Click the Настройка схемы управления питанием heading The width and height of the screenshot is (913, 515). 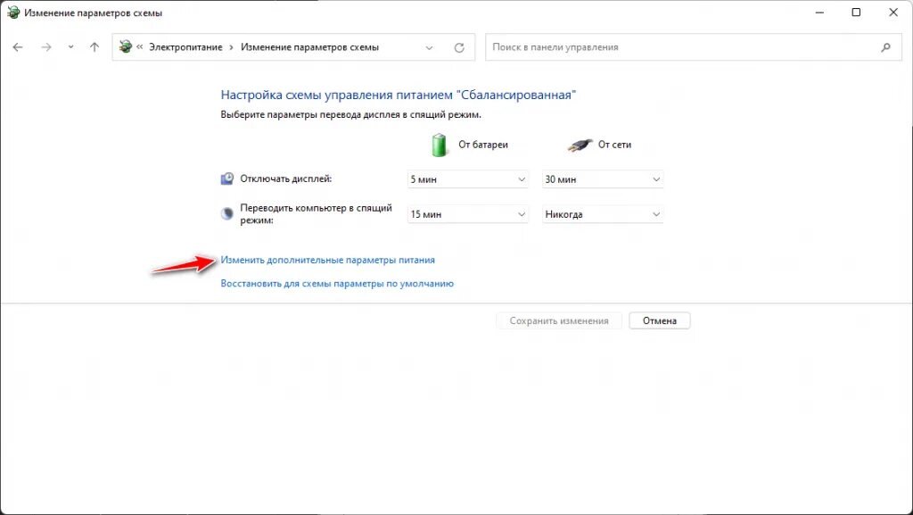399,95
